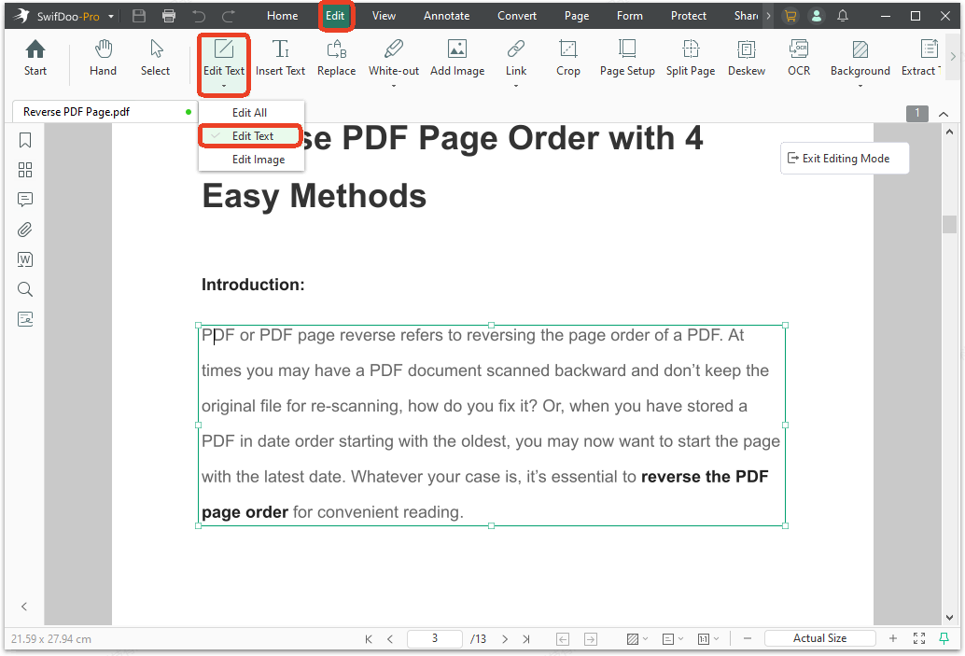
Task: Click Exit Editing Mode button
Action: 845,158
